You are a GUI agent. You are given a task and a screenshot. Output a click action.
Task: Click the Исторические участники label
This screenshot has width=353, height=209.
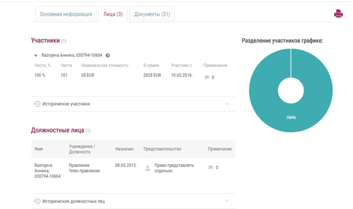(x=66, y=104)
